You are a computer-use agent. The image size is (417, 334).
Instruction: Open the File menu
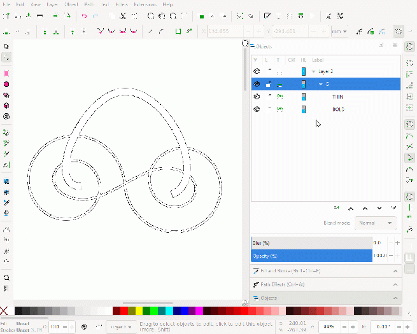click(5, 4)
